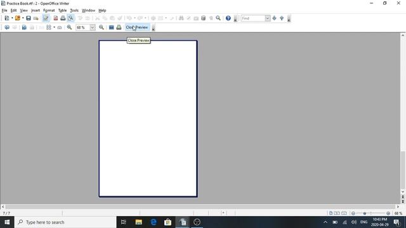Toggle the Page Preview icon
The width and height of the screenshot is (406, 228).
pyautogui.click(x=70, y=18)
